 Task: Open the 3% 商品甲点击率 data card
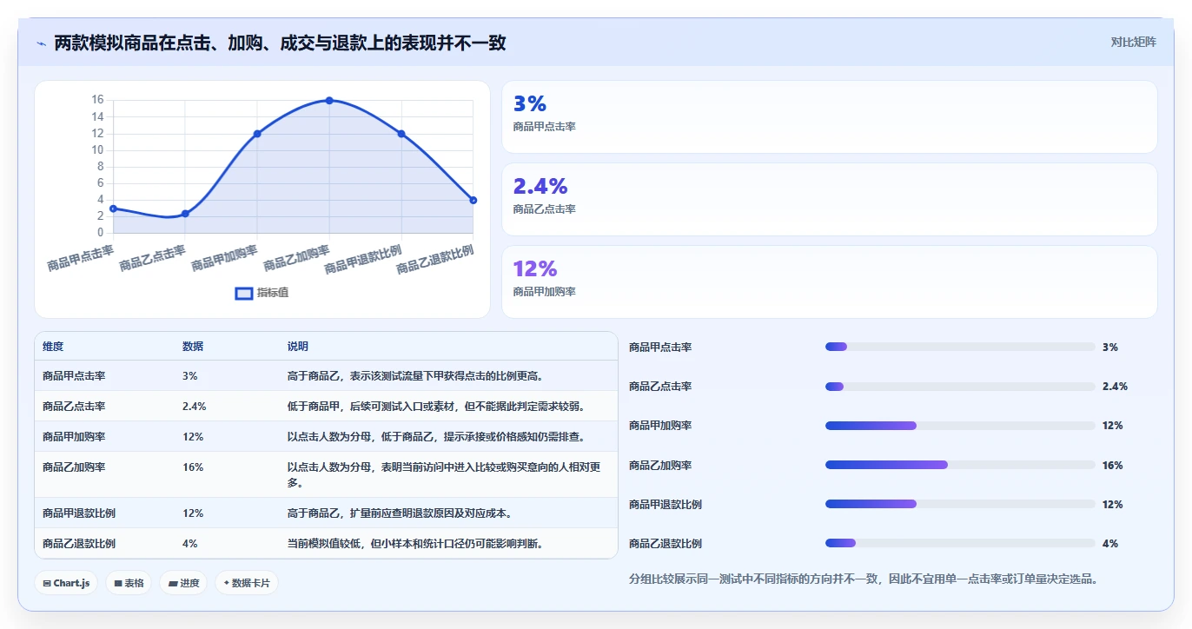tap(830, 117)
